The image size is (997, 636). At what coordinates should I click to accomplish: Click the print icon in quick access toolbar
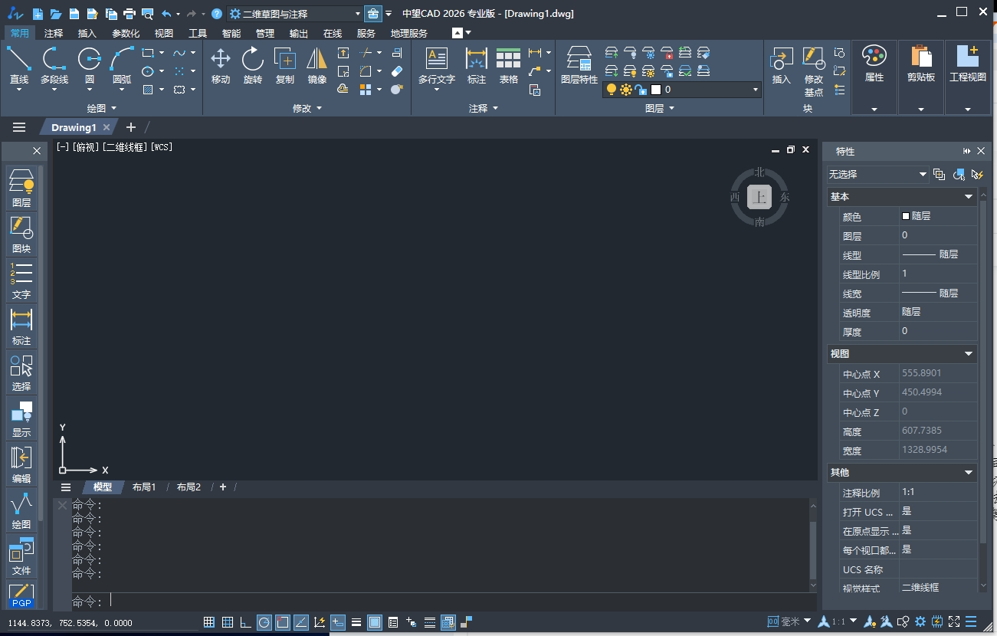(130, 14)
